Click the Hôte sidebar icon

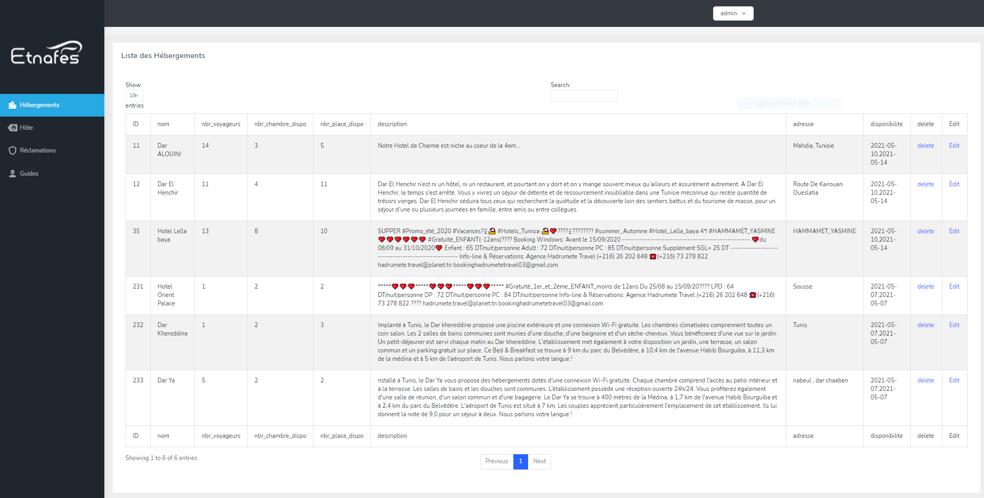coord(13,128)
